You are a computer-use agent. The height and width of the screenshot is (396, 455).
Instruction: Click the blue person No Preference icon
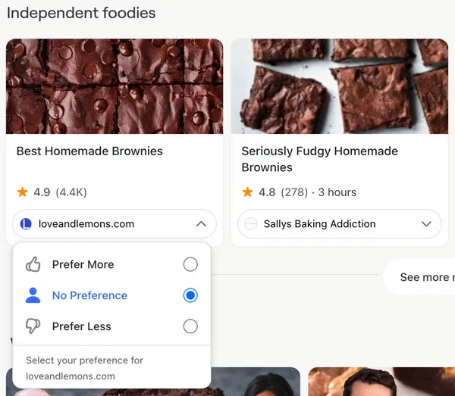point(33,295)
